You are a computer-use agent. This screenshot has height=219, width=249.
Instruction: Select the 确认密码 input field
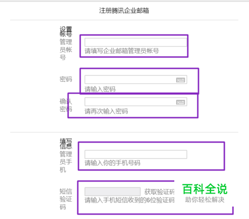click(x=136, y=102)
